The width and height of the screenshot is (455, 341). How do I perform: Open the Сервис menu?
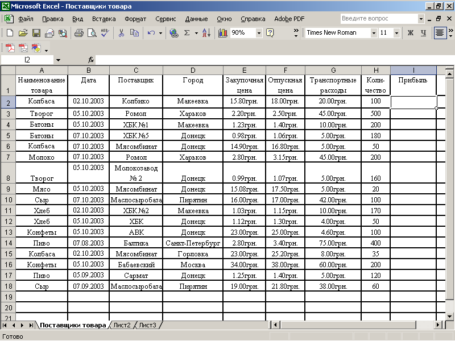click(166, 19)
